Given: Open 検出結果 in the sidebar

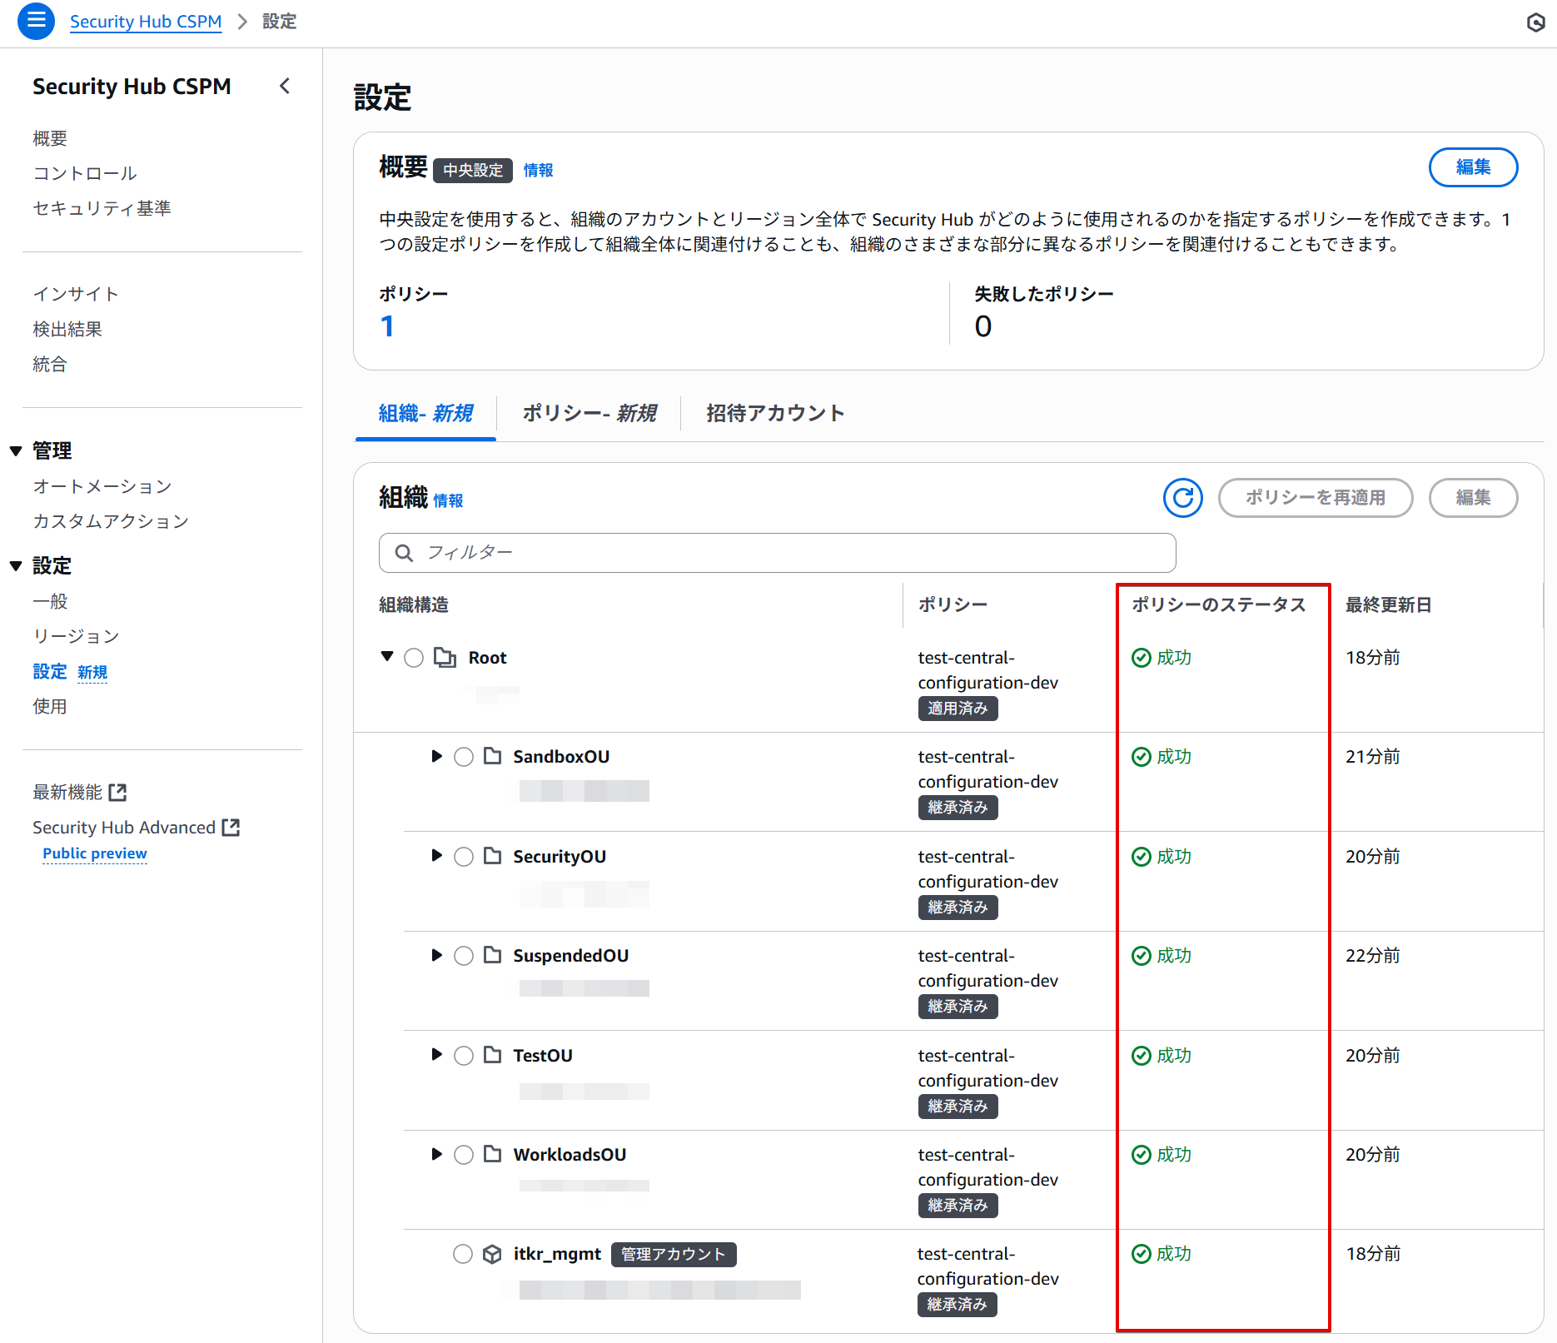Looking at the screenshot, I should (67, 329).
